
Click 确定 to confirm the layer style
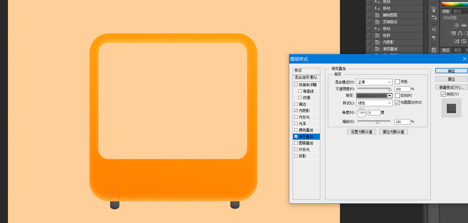451,71
